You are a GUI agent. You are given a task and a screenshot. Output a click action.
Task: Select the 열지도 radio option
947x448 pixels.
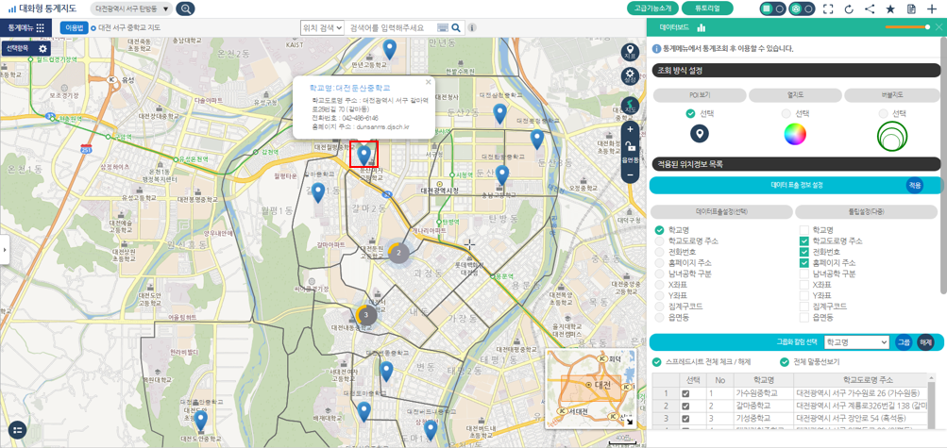point(786,113)
